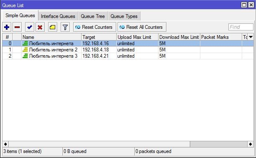Click the 0 packets queued status text

(153, 151)
